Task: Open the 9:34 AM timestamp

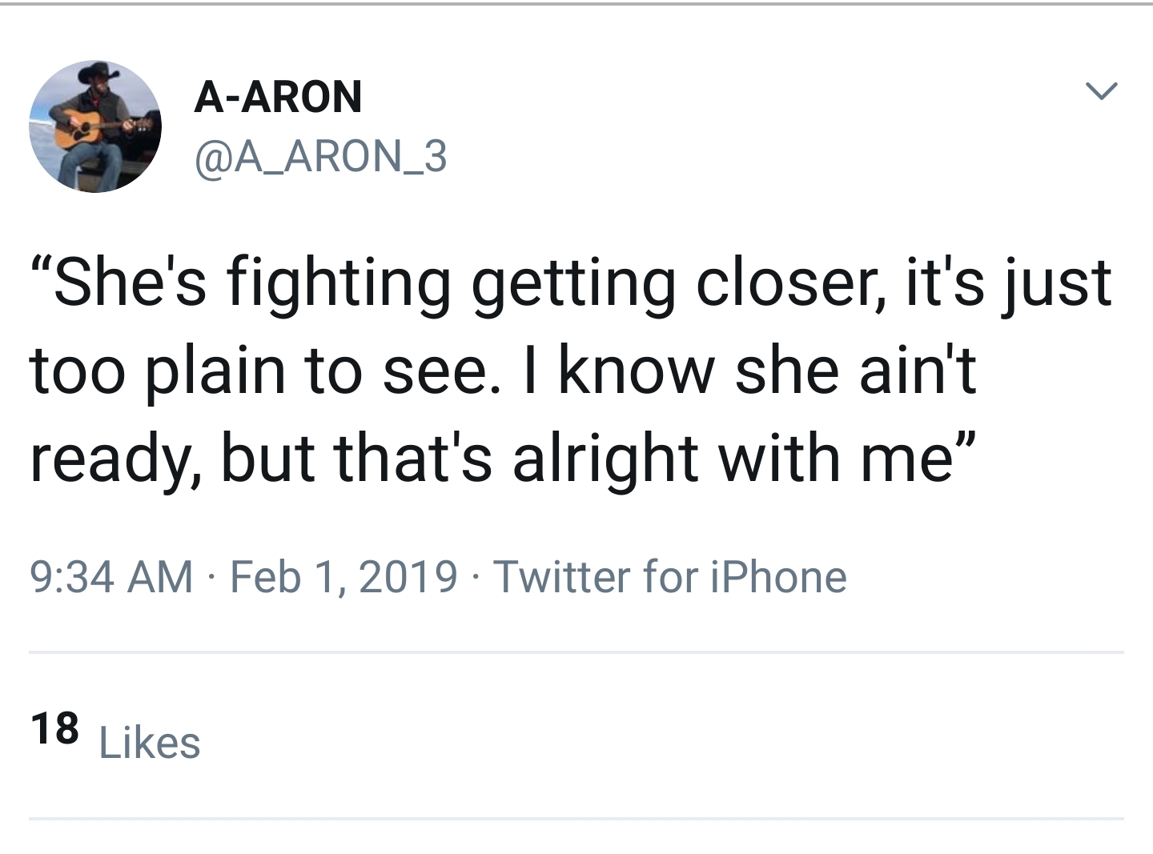Action: pyautogui.click(x=111, y=577)
